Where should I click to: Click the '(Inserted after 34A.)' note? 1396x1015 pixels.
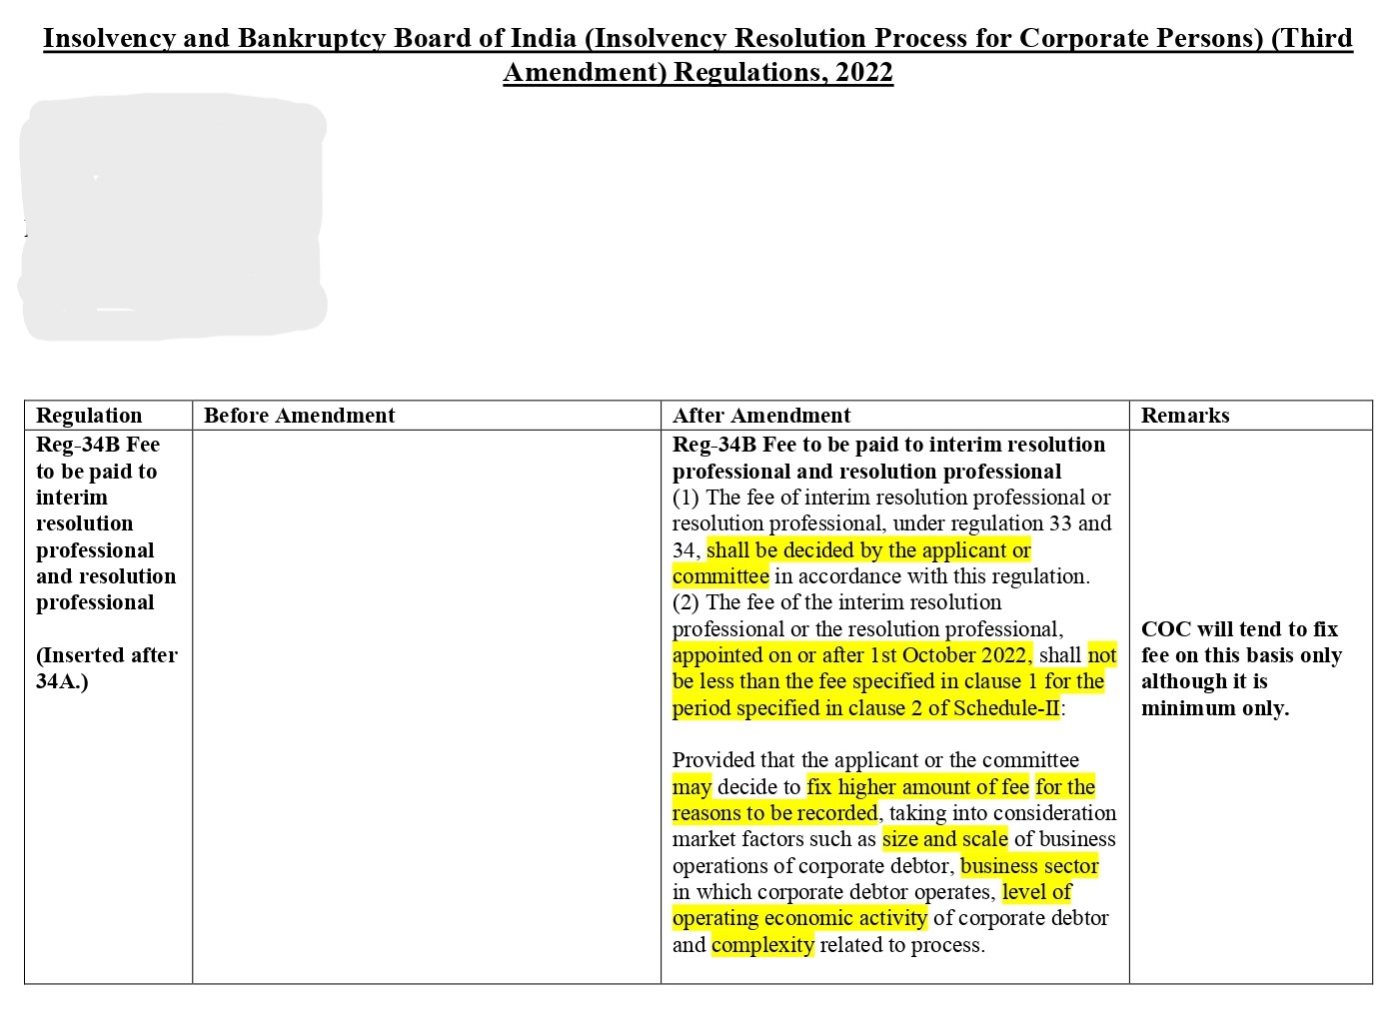[107, 668]
